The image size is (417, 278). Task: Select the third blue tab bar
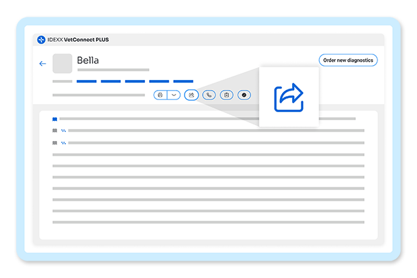point(135,81)
